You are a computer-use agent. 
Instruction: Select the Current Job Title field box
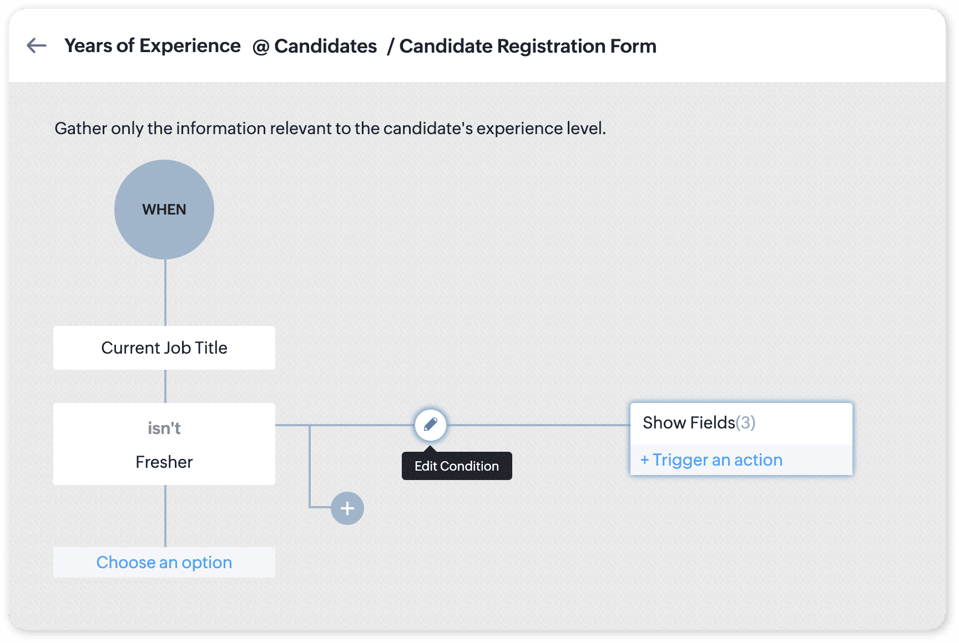(164, 348)
